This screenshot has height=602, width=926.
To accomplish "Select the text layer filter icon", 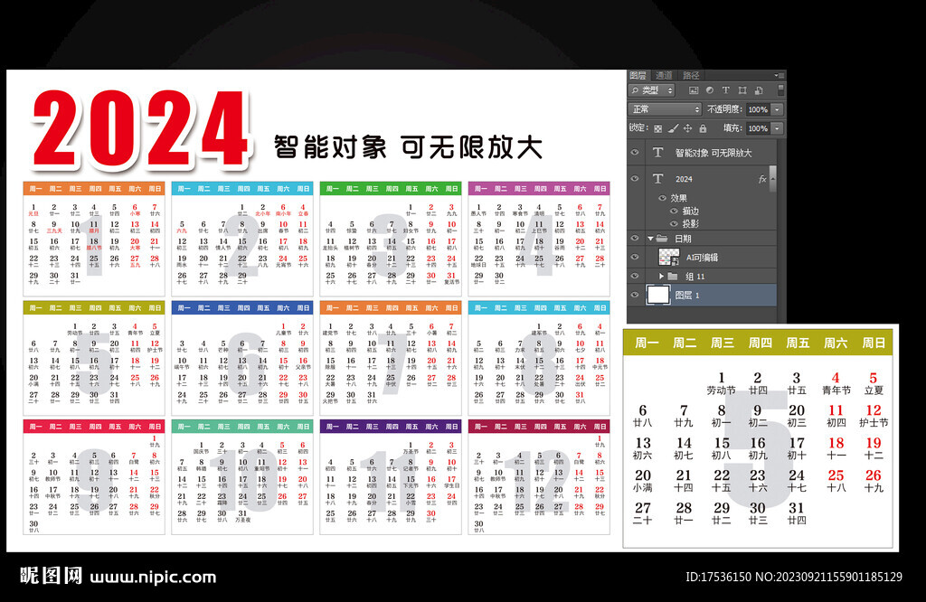I will click(x=725, y=90).
